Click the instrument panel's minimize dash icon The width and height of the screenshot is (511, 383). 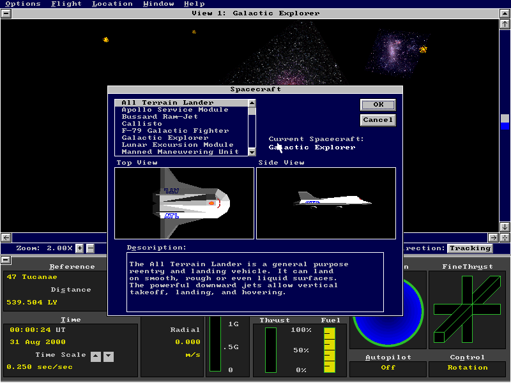click(6, 259)
